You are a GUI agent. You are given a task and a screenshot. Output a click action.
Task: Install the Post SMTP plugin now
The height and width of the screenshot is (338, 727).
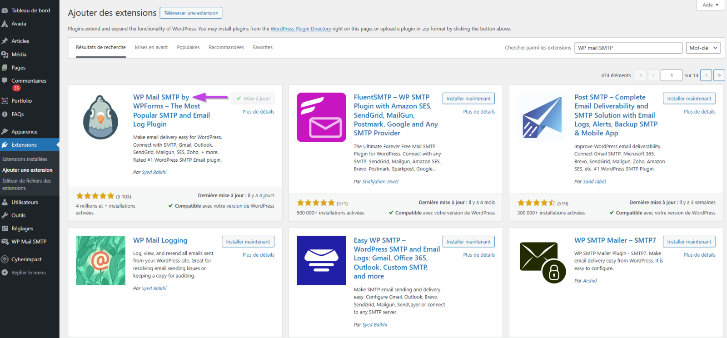point(689,99)
